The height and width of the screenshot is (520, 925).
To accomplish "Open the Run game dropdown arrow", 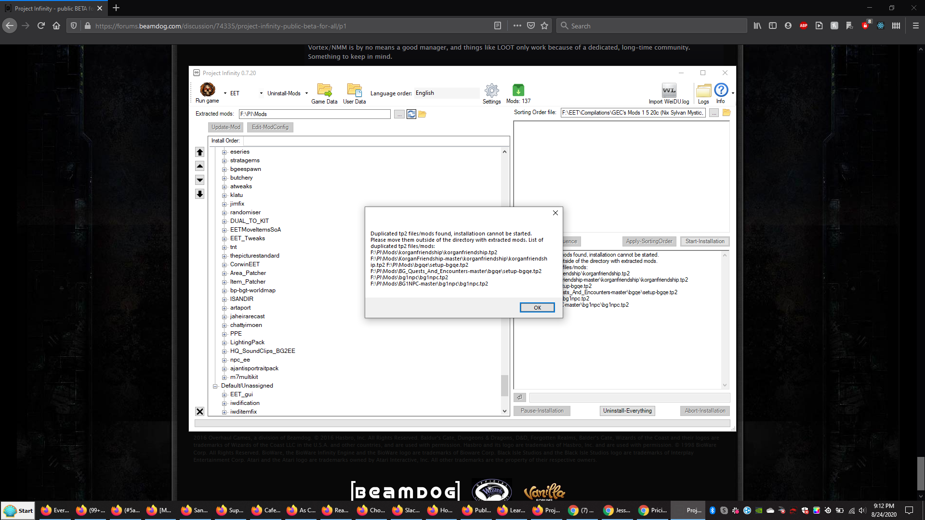I will click(225, 93).
